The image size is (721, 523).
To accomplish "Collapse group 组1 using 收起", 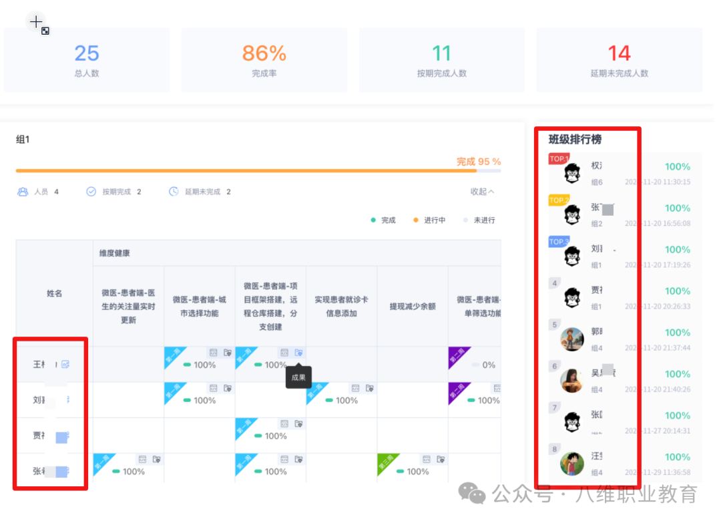I will click(x=482, y=192).
